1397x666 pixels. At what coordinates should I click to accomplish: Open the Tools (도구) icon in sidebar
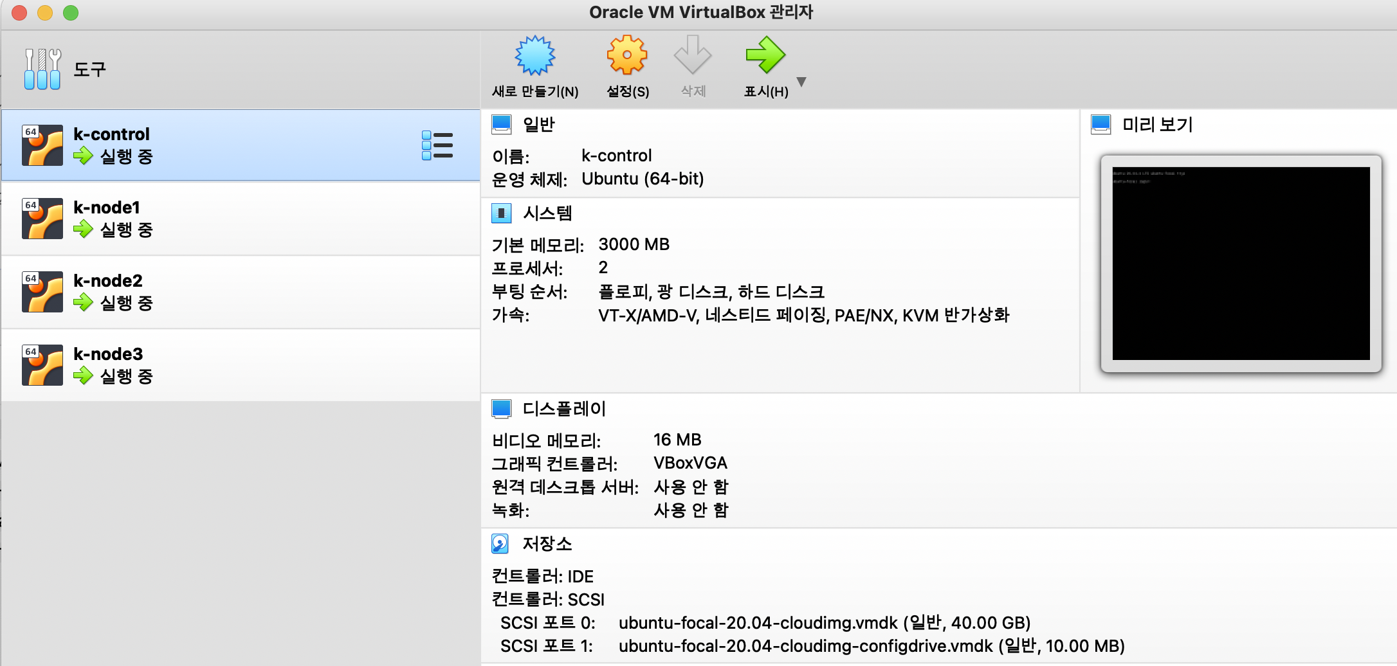tap(42, 69)
